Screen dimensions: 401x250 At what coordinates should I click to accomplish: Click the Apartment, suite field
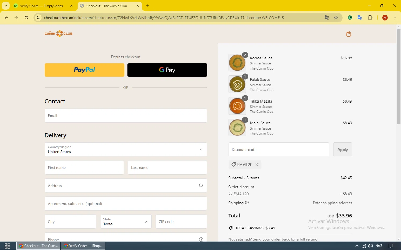(x=126, y=204)
